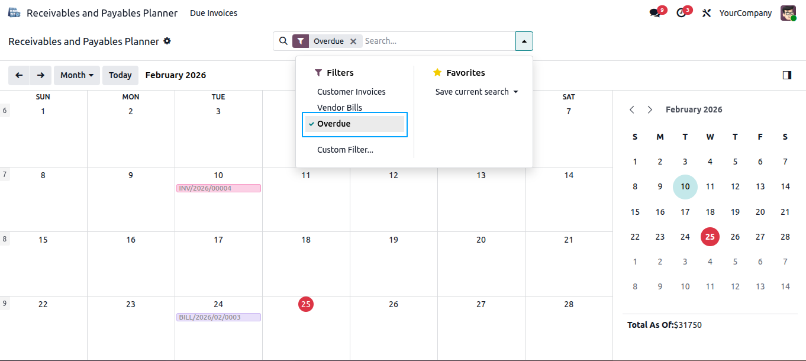Toggle the side panel icon
The image size is (806, 361).
787,75
